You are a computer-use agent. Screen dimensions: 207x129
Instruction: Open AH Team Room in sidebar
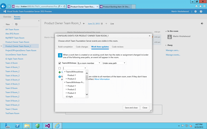tap(12, 29)
